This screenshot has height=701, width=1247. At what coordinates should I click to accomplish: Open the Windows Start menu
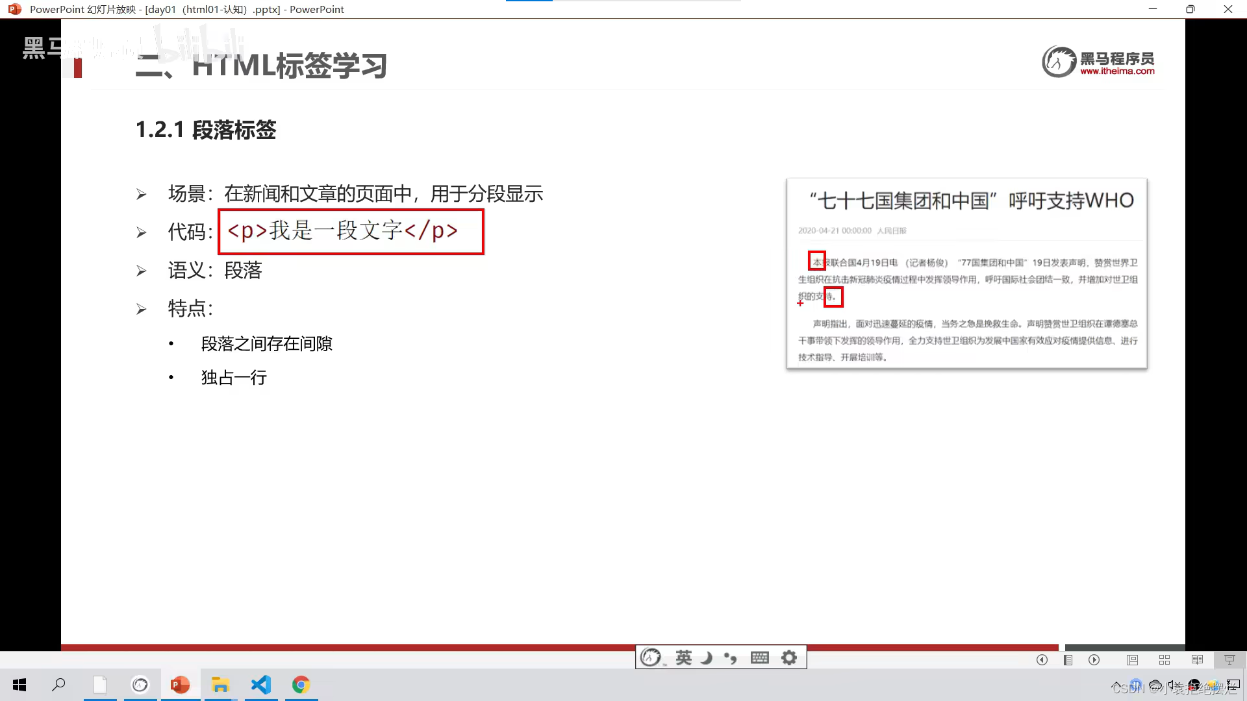[19, 685]
